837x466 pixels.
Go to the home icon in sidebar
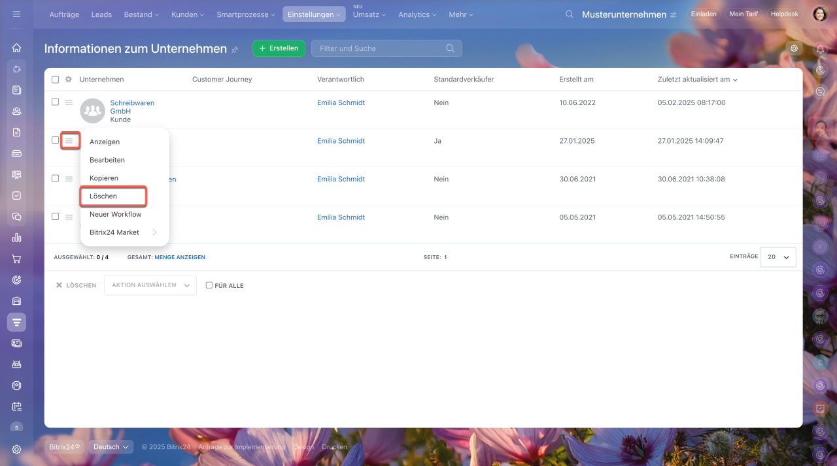click(x=16, y=48)
